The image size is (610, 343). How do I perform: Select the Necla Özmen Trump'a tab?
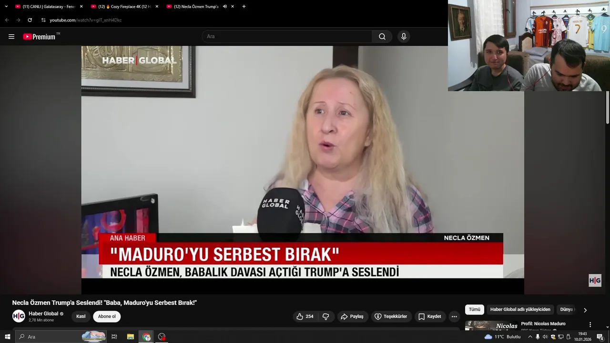200,6
